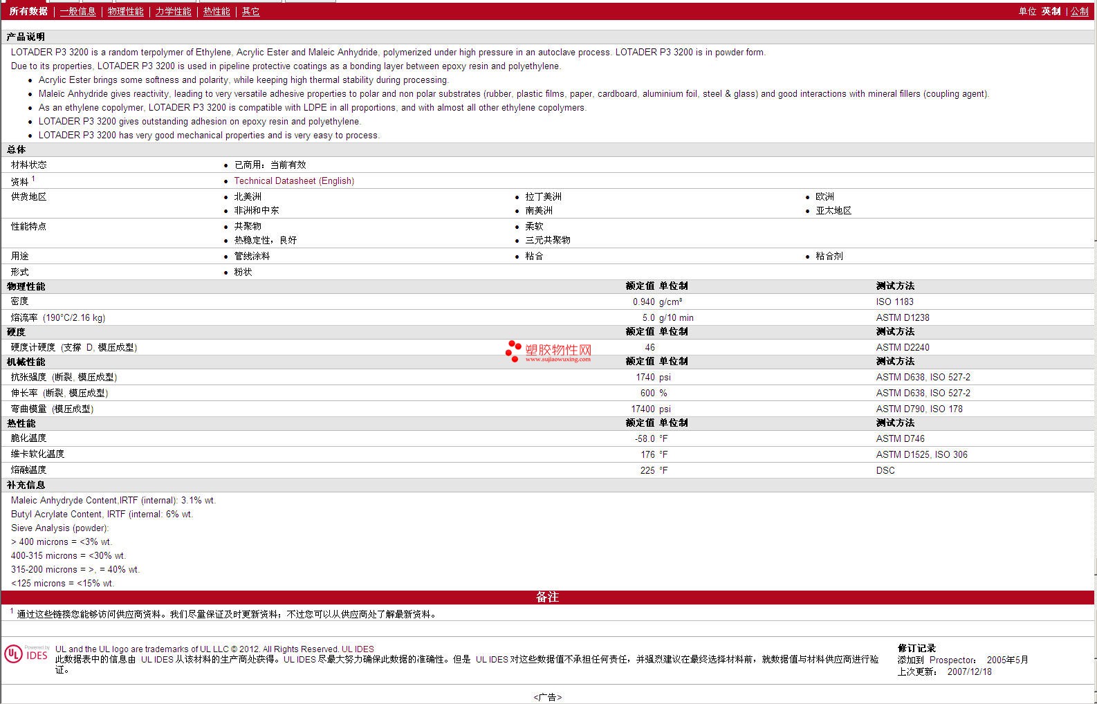Open the 一般信息 tab
Viewport: 1097px width, 704px height.
pos(77,12)
